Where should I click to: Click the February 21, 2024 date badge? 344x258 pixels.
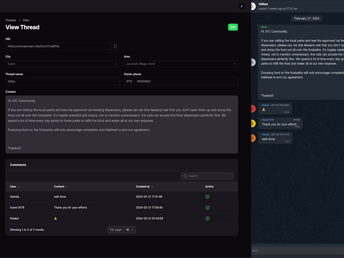point(307,18)
